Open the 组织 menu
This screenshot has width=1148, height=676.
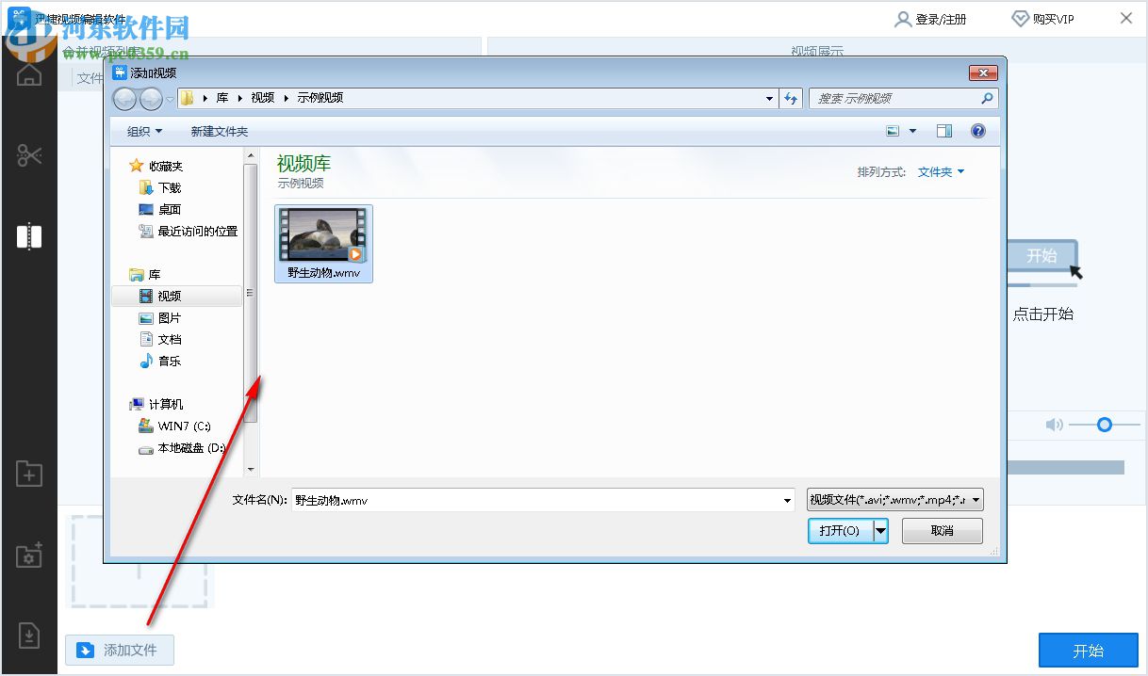point(144,131)
